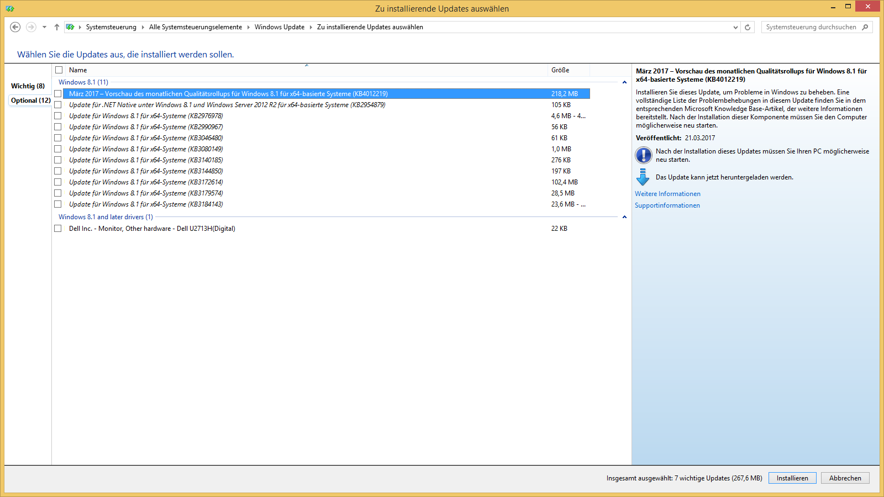Go to Systemsteuerung in the breadcrumb

(111, 27)
